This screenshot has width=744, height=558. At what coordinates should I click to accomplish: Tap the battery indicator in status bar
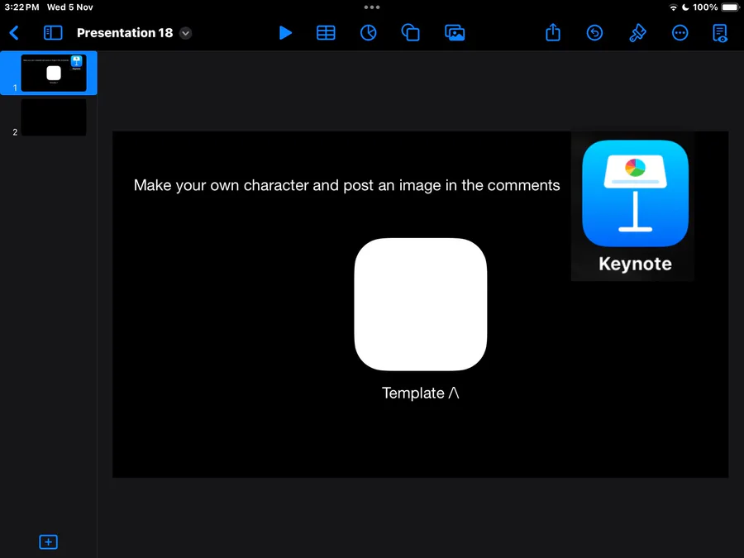[731, 7]
